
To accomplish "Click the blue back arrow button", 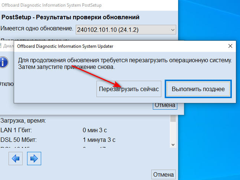I will tap(16, 159).
